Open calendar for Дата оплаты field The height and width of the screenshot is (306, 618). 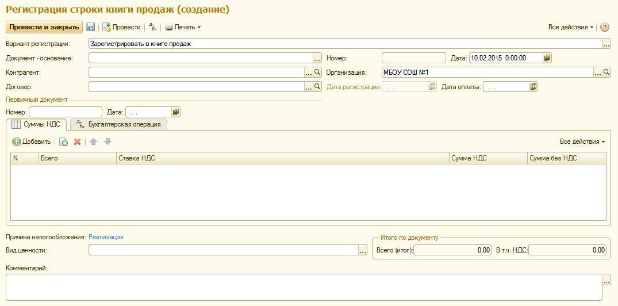point(533,87)
